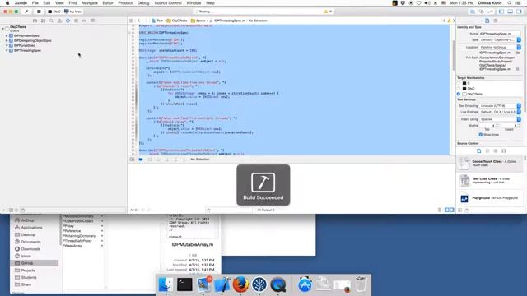Select the standard editor button
Image resolution: width=527 pixels, height=296 pixels.
[x=472, y=12]
